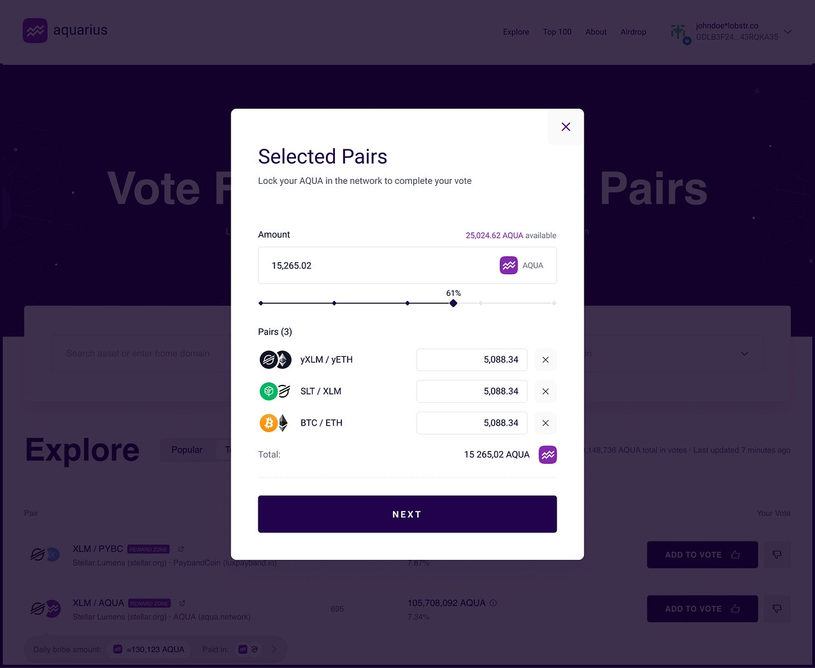Open the Top 100 menu item
This screenshot has width=815, height=668.
pos(557,32)
